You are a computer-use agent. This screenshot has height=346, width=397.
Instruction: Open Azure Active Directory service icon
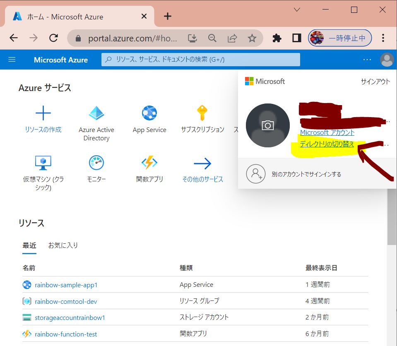[96, 113]
